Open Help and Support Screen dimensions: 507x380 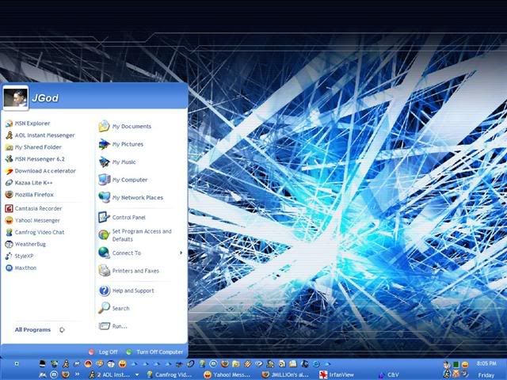coord(127,291)
